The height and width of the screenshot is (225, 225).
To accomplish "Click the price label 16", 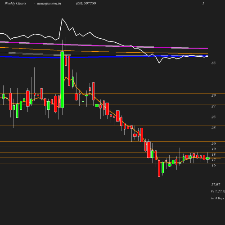I will (x=213, y=165).
